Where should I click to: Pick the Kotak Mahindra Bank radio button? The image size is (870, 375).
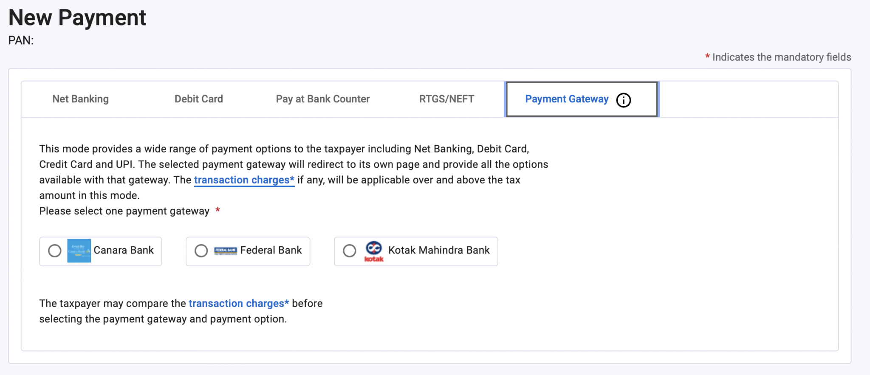click(x=350, y=251)
